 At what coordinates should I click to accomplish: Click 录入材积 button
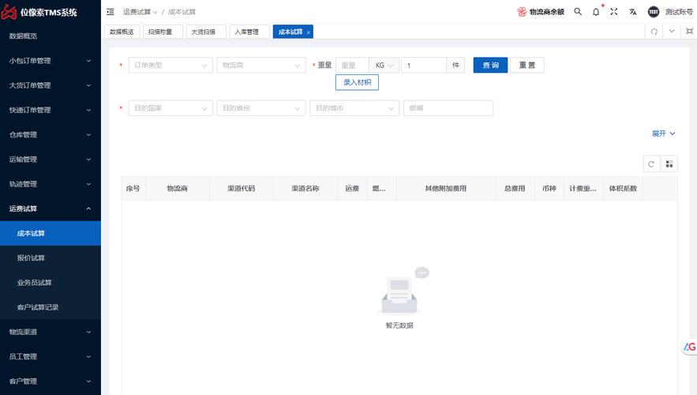coord(357,82)
